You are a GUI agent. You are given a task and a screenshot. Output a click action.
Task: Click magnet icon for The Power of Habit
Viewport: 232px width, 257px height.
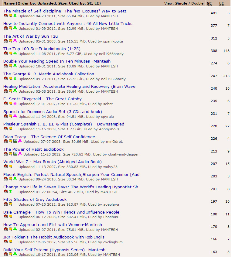[x=6, y=154]
